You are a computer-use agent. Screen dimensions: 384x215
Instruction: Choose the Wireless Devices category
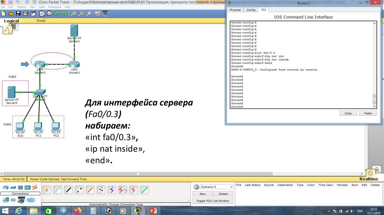click(27, 188)
